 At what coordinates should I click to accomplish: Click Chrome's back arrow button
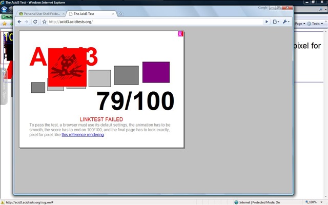pos(19,22)
